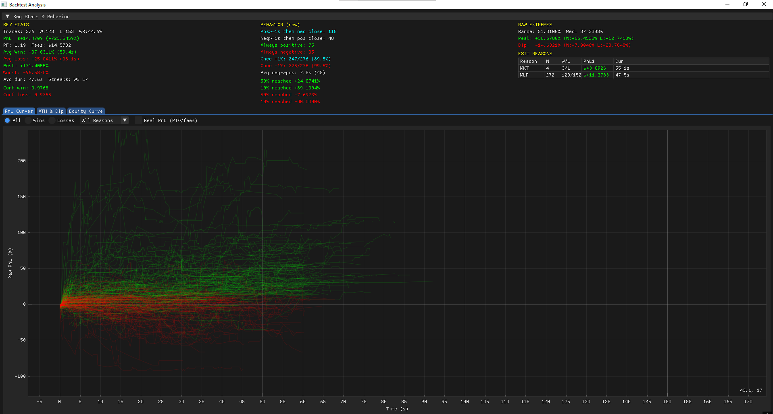
Task: Sort by the W/L column header
Action: tap(566, 61)
